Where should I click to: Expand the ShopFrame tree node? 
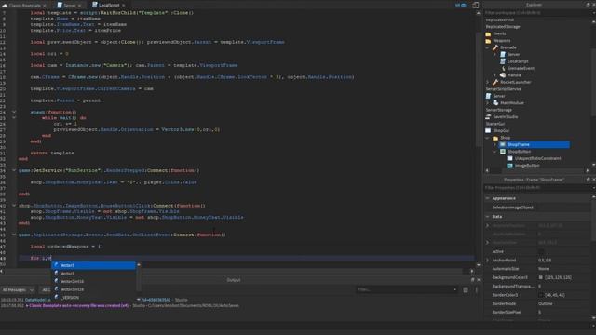(x=494, y=145)
